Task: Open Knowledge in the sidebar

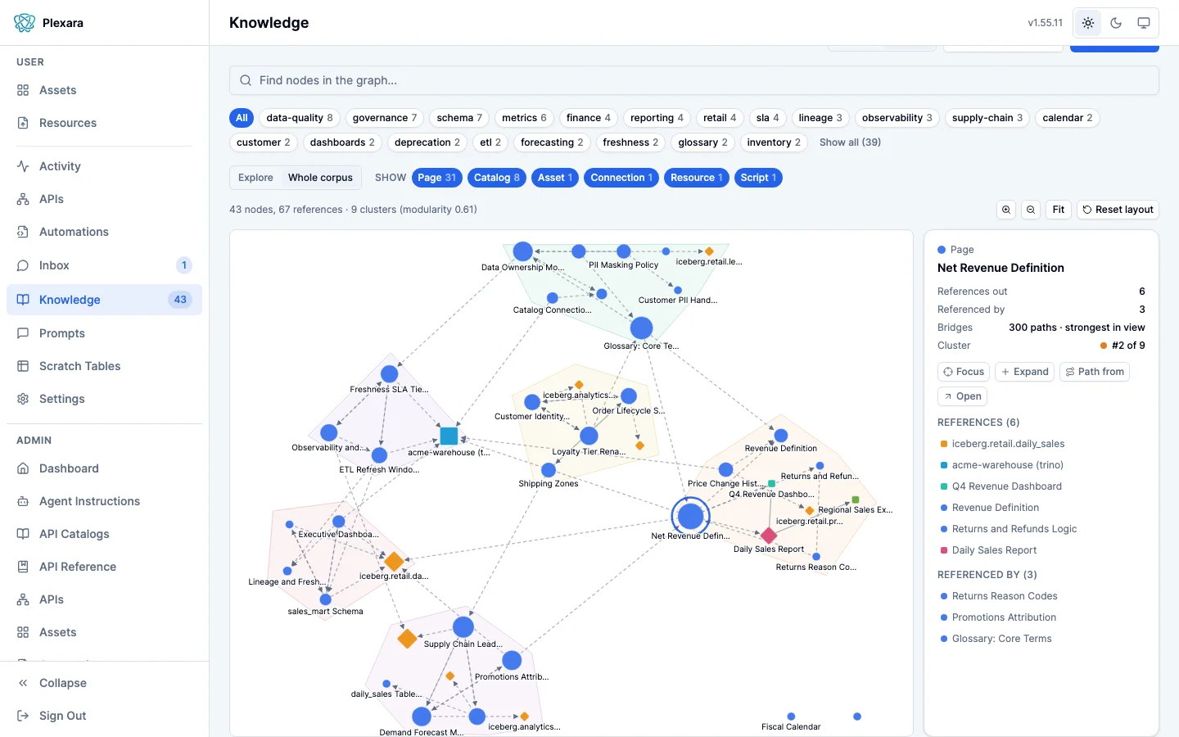Action: tap(104, 300)
